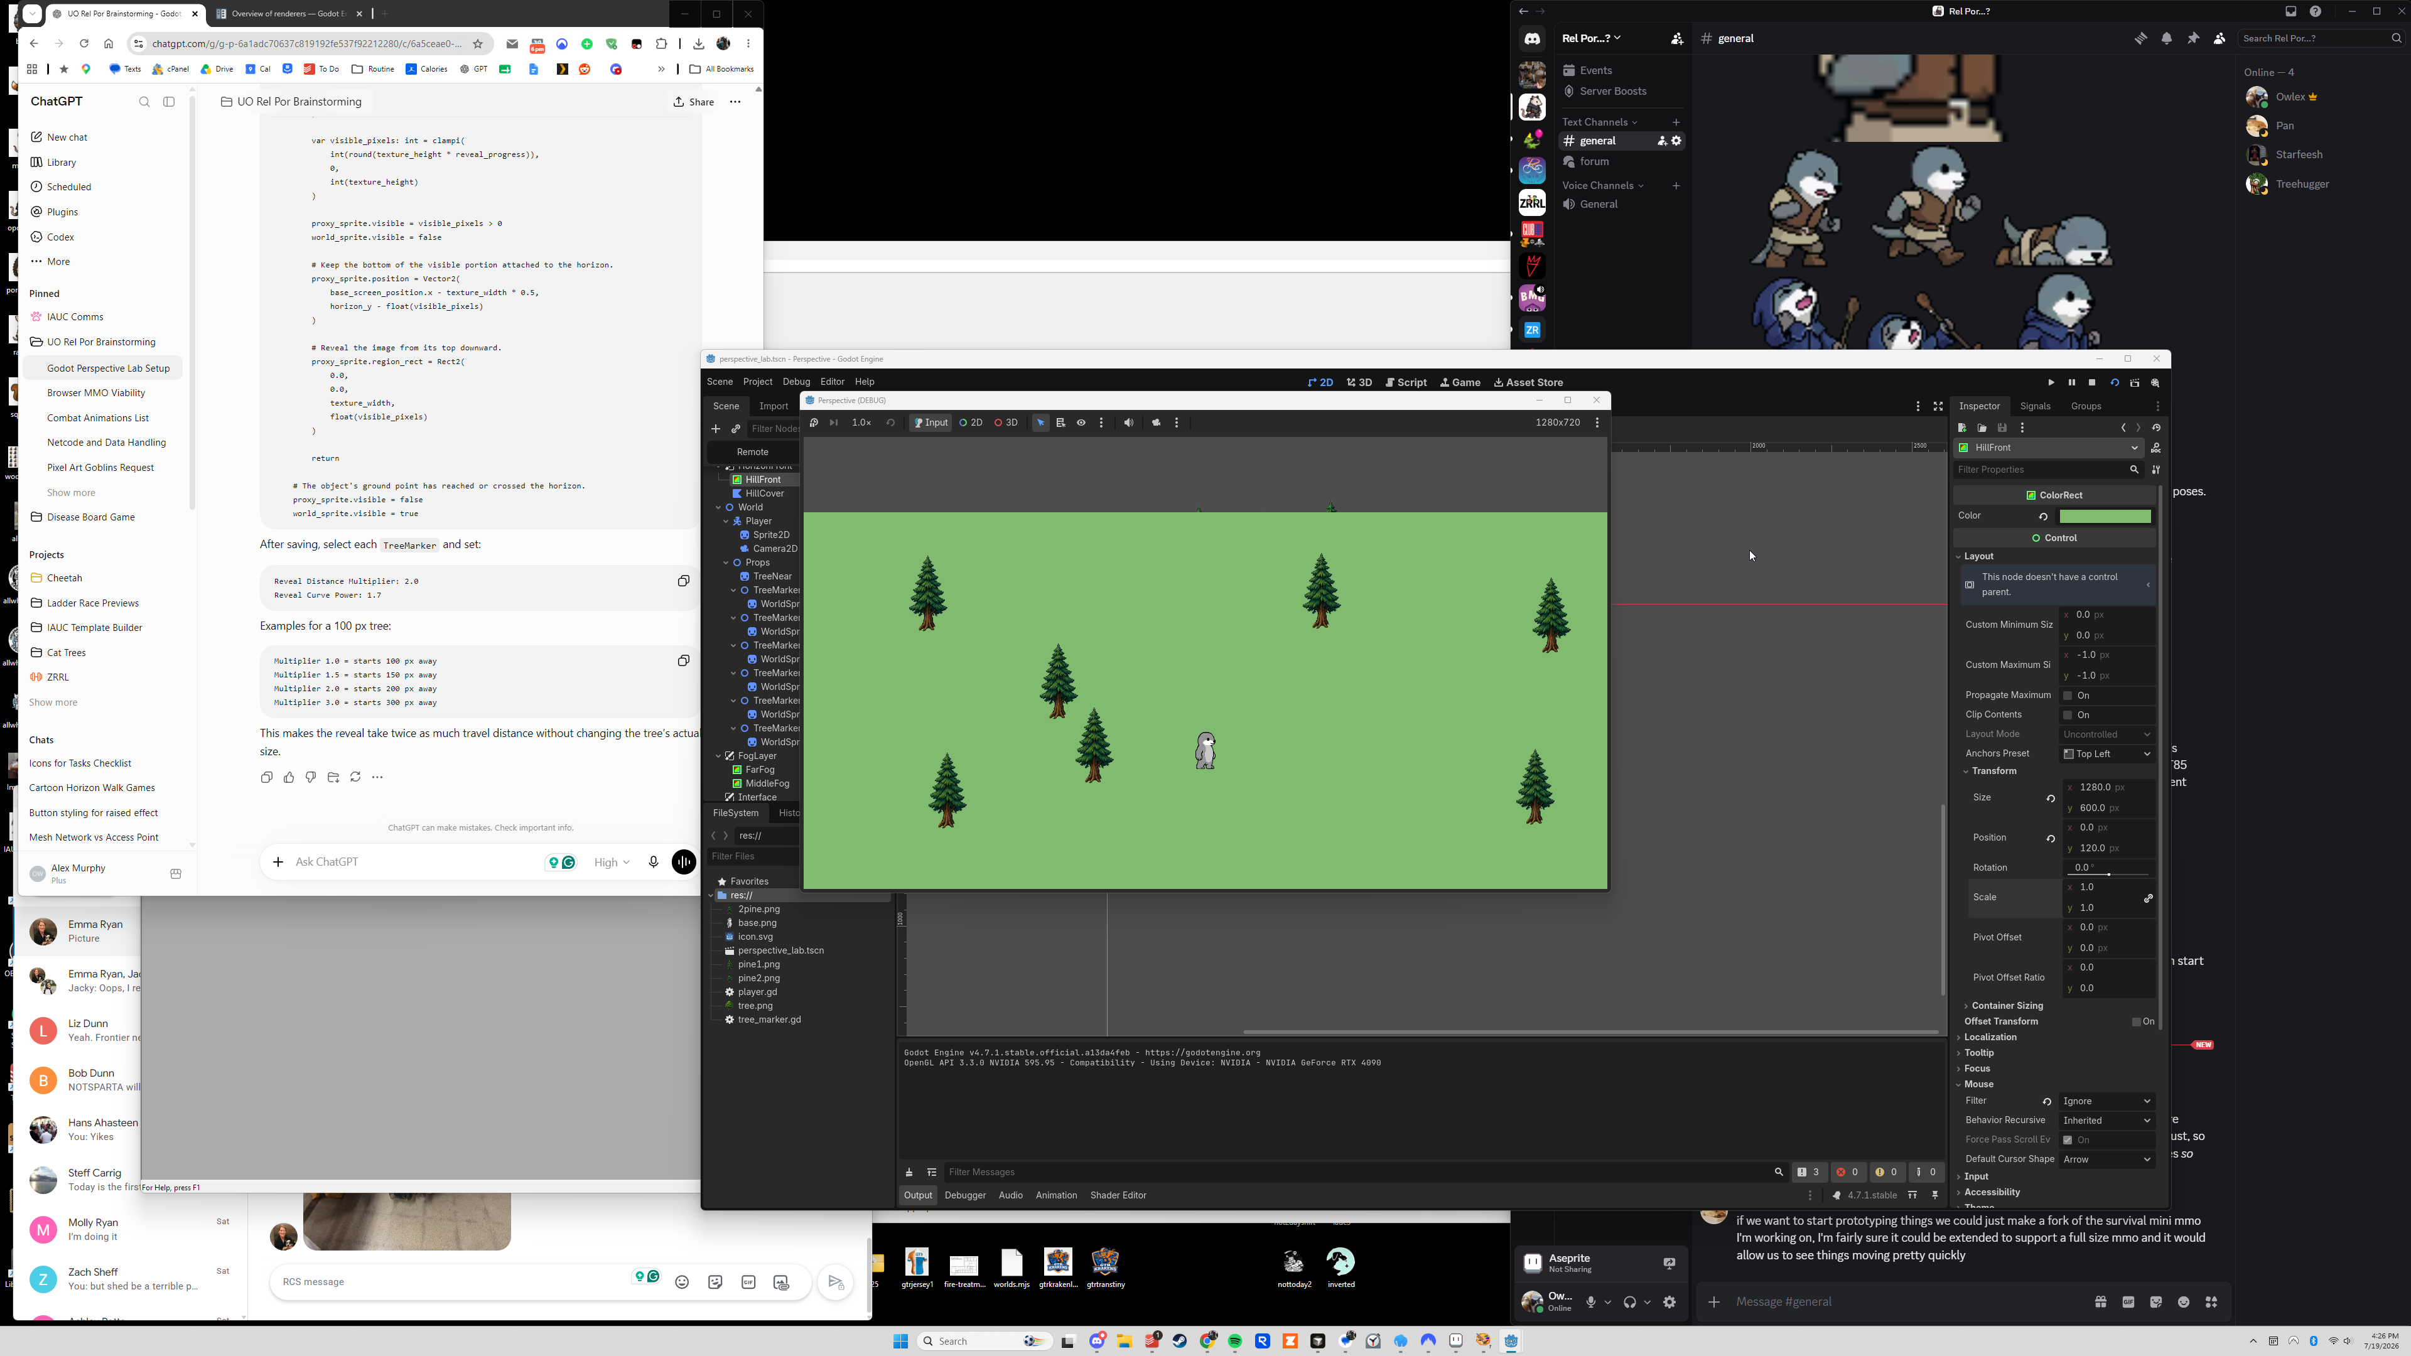Create a new resource in the Inspector
This screenshot has width=2411, height=1356.
click(x=1961, y=428)
